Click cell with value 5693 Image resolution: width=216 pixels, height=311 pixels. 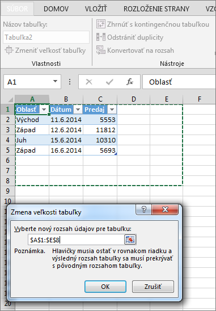click(100, 150)
